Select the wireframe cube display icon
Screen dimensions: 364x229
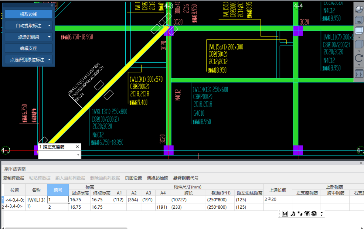pyautogui.click(x=359, y=30)
